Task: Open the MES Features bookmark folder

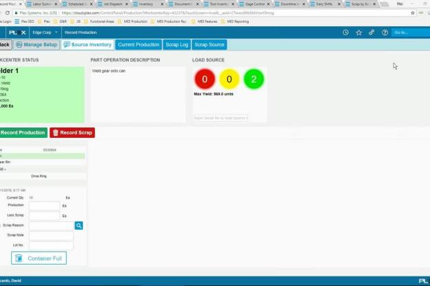Action: [x=204, y=21]
